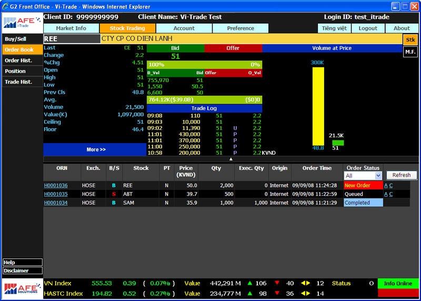The height and width of the screenshot is (301, 421).
Task: Click the AFE Solutions logo at bottom
Action: point(23,289)
